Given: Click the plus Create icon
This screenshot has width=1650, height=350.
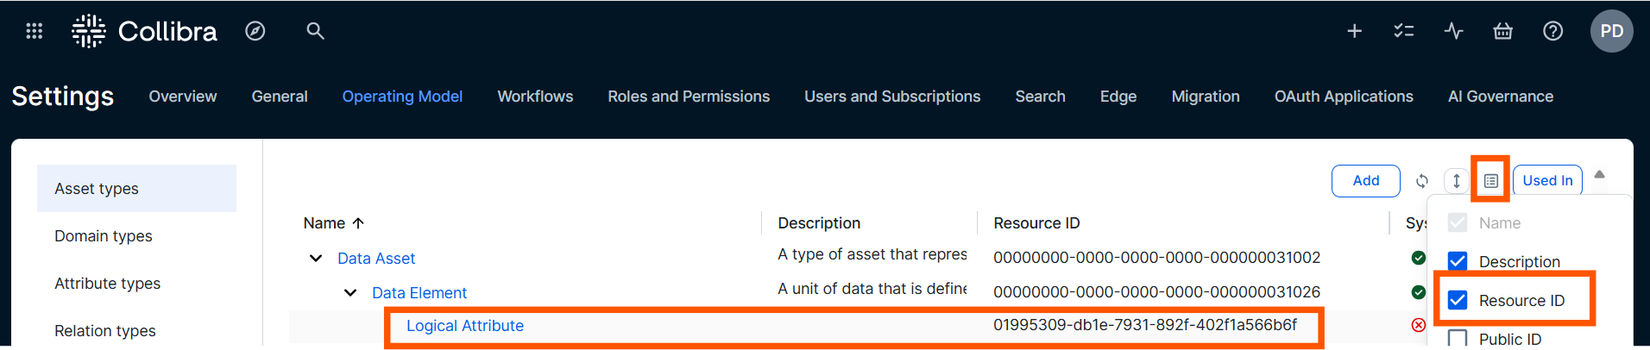Looking at the screenshot, I should pyautogui.click(x=1355, y=31).
